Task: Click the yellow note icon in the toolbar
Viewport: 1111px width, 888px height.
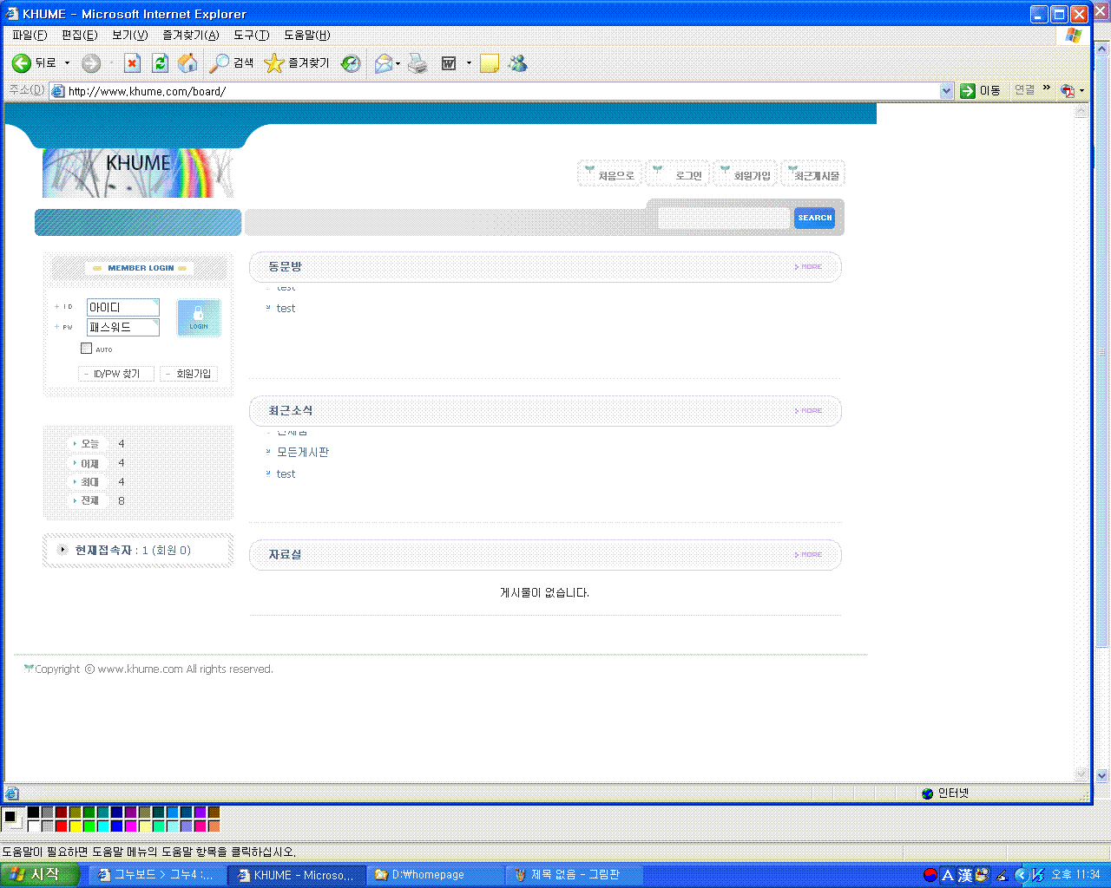Action: [490, 63]
